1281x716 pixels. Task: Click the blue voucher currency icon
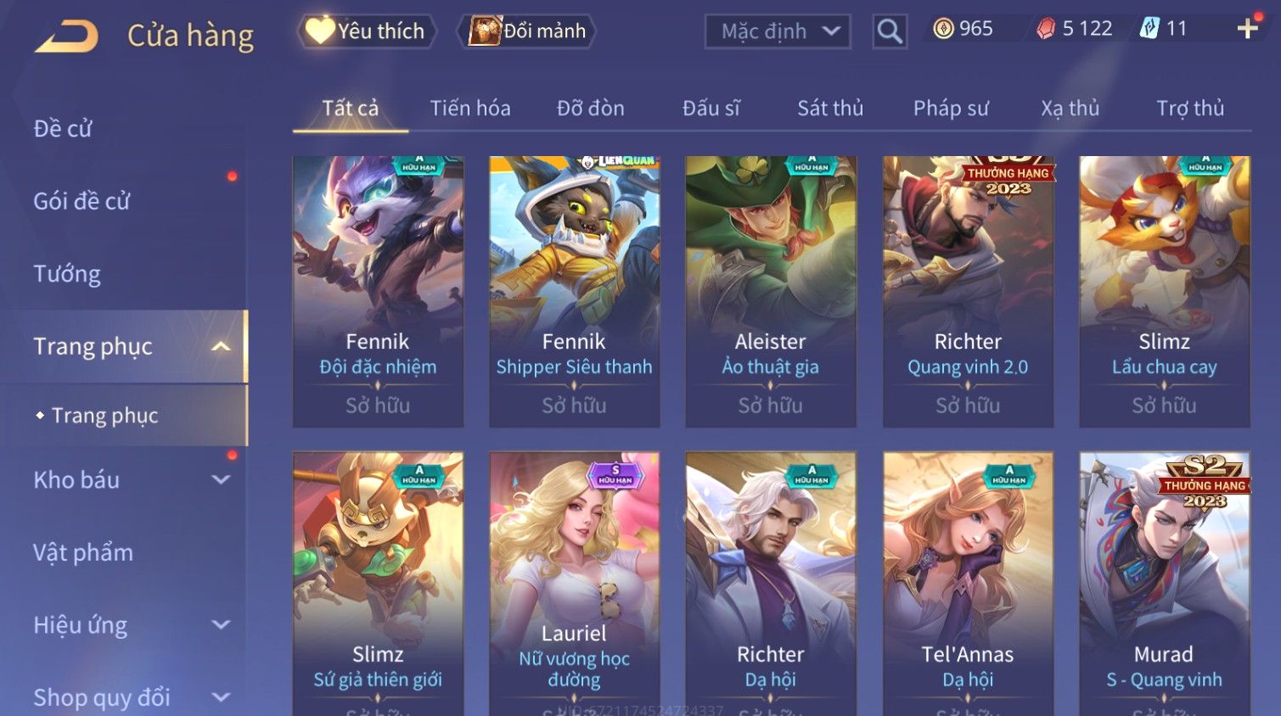pos(1149,29)
